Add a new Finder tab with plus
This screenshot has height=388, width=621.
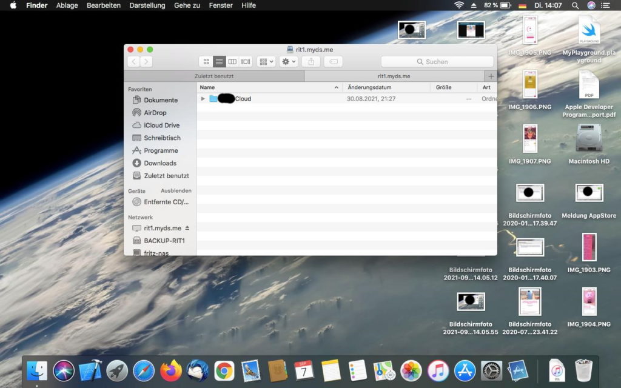tap(491, 76)
